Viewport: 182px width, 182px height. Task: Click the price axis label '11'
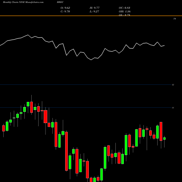pyautogui.click(x=173, y=108)
